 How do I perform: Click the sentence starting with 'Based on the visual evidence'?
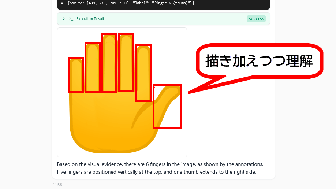tap(160, 164)
